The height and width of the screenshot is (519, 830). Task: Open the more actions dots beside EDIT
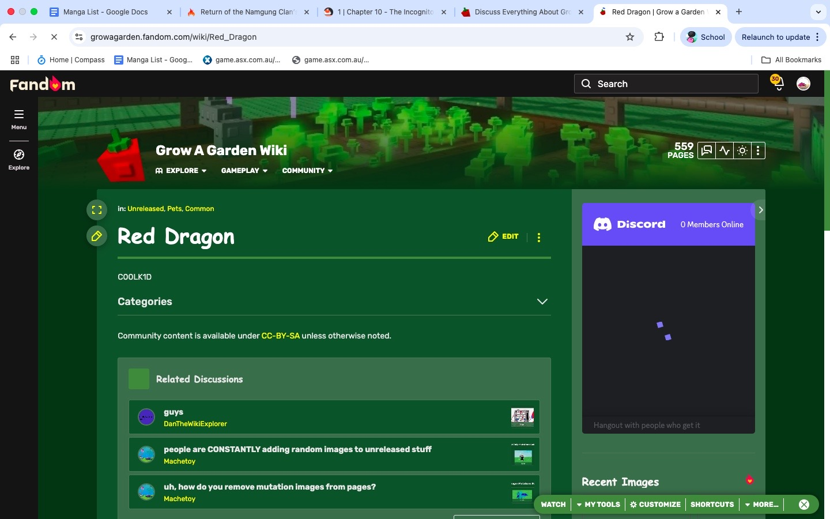539,237
